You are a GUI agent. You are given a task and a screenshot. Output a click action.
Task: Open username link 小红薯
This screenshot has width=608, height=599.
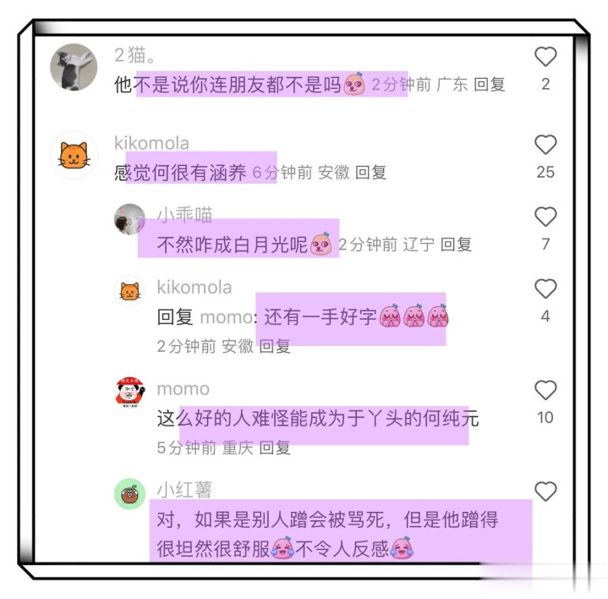[x=184, y=490]
